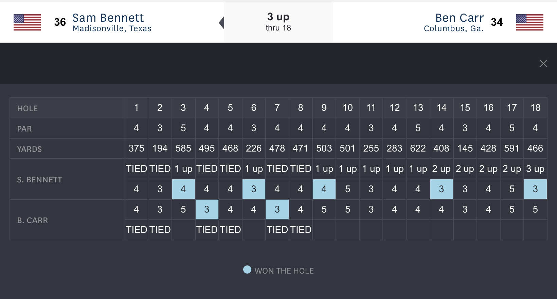Screen dimensions: 557x299
Task: Click the left-pointing leader arrow
Action: [x=221, y=23]
